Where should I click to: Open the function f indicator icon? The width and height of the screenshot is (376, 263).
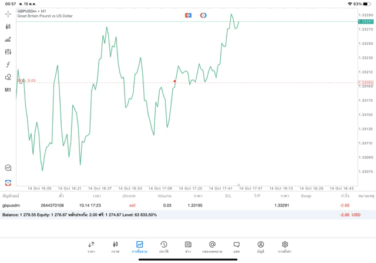8,64
